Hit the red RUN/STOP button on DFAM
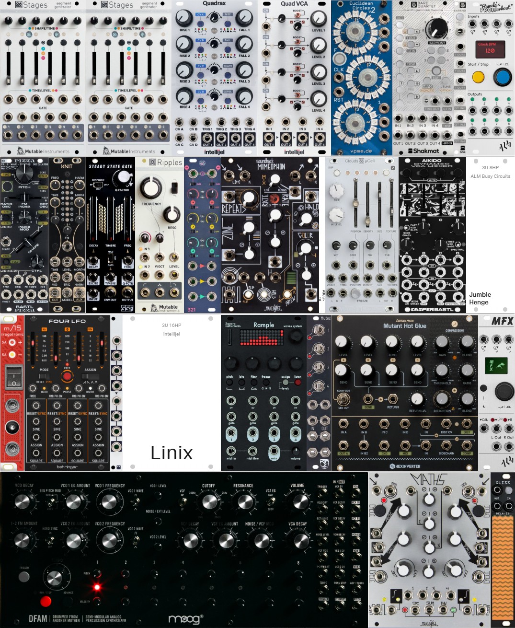The height and width of the screenshot is (628, 515). (x=46, y=601)
